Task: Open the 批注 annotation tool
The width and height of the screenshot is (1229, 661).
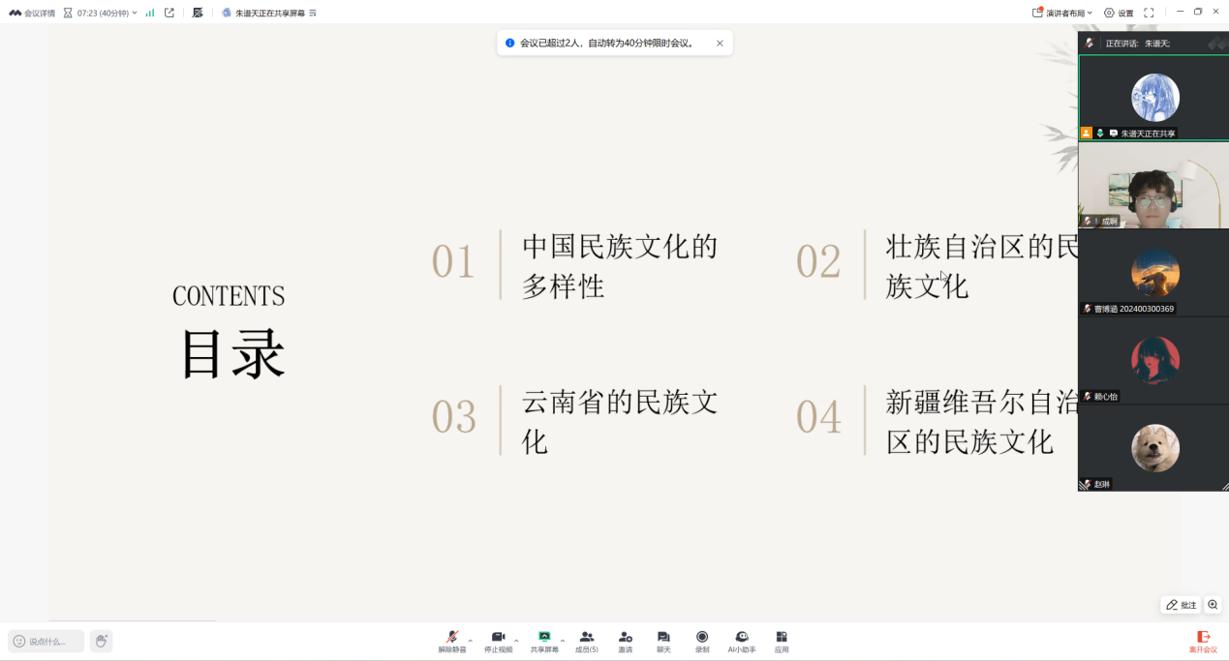Action: click(1181, 605)
